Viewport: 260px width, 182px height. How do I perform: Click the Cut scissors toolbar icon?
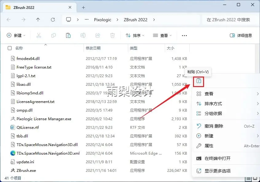(39, 35)
